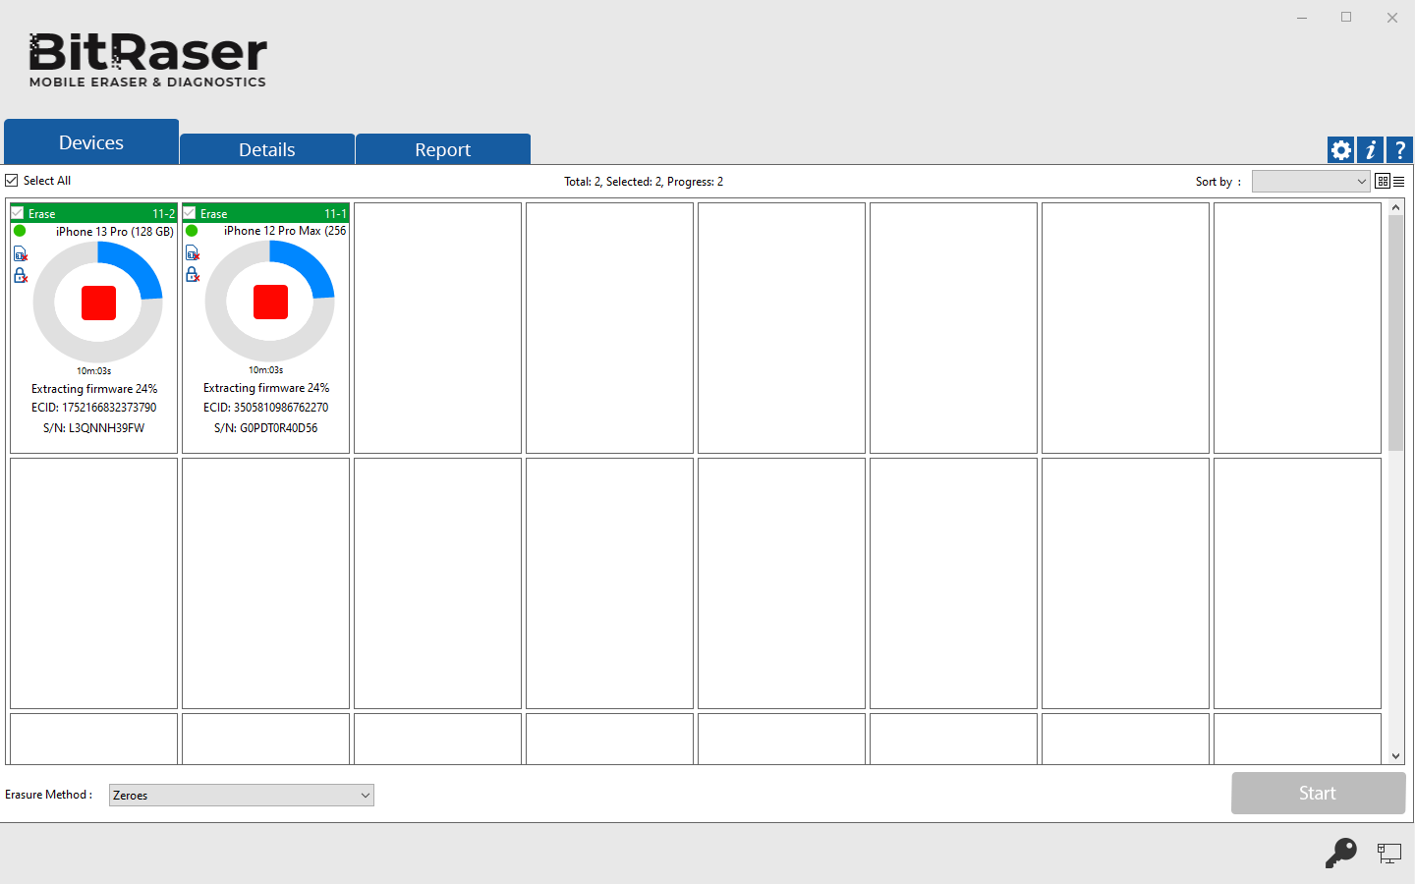This screenshot has height=884, width=1415.
Task: Click green status dot of iPhone 12 Pro Max
Action: click(x=192, y=231)
